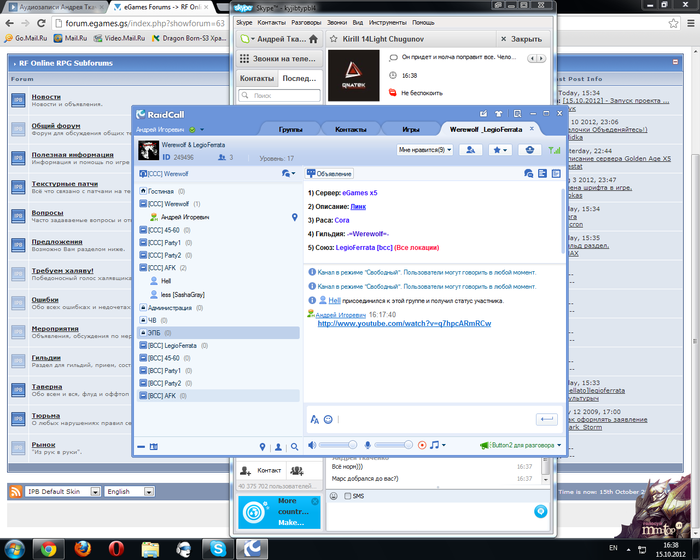Close the Werewolf _LegioFerrata tab

(532, 129)
